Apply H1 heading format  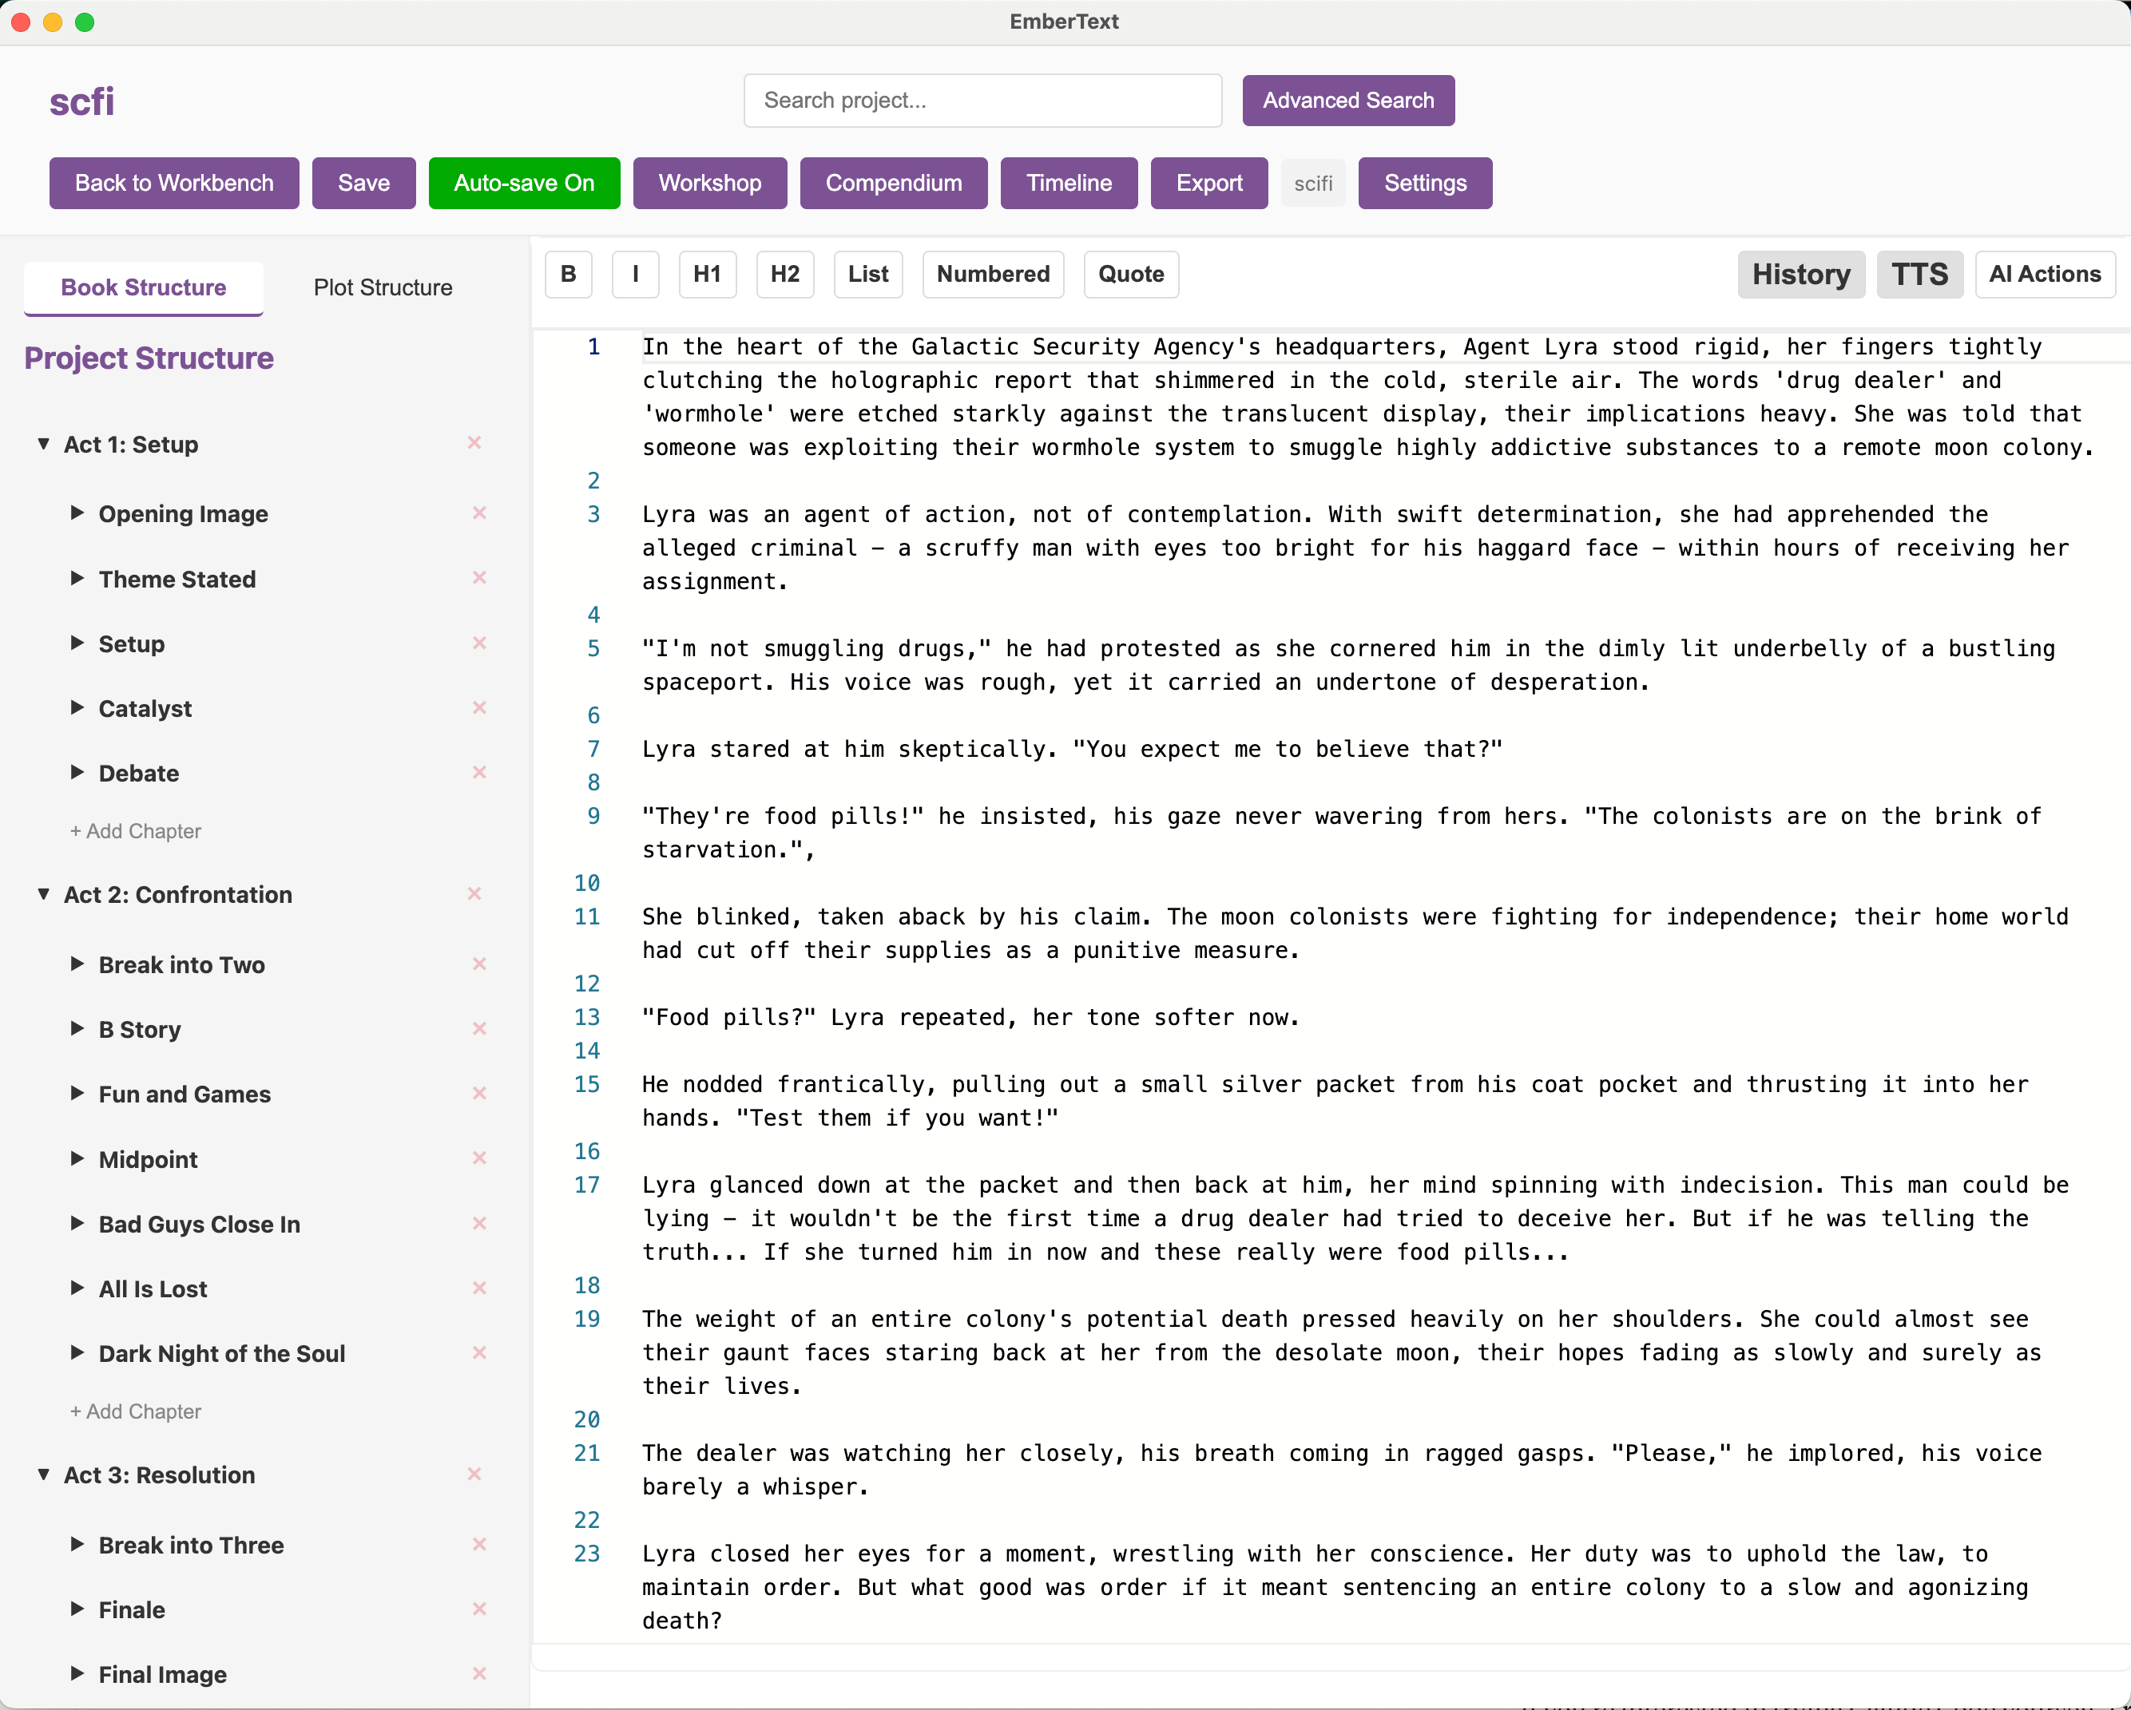707,274
